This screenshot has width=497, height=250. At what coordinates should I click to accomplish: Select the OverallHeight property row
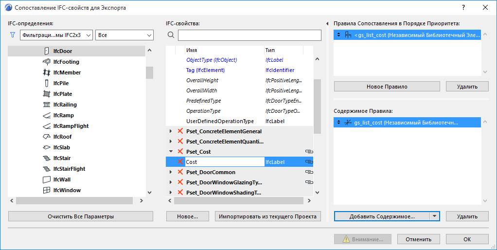coord(239,80)
